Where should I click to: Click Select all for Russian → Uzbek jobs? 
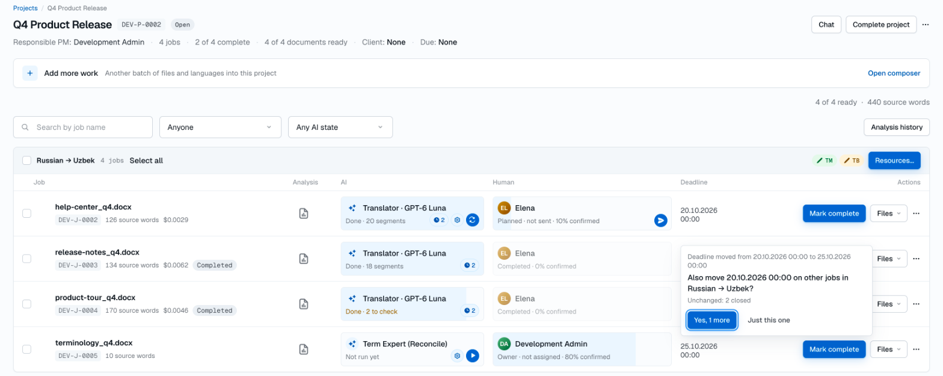click(146, 161)
